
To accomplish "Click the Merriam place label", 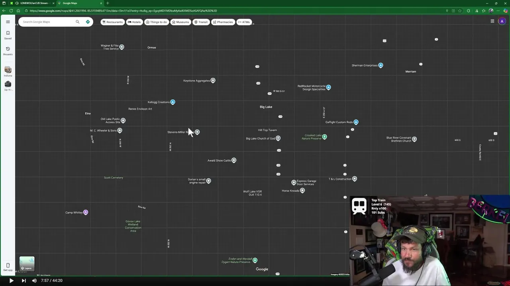I will click(x=411, y=71).
